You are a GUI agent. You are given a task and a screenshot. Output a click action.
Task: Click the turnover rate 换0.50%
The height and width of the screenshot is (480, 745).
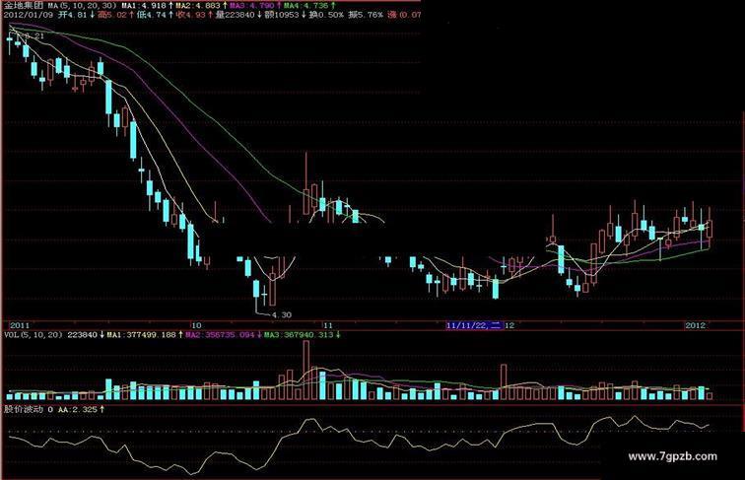(326, 15)
